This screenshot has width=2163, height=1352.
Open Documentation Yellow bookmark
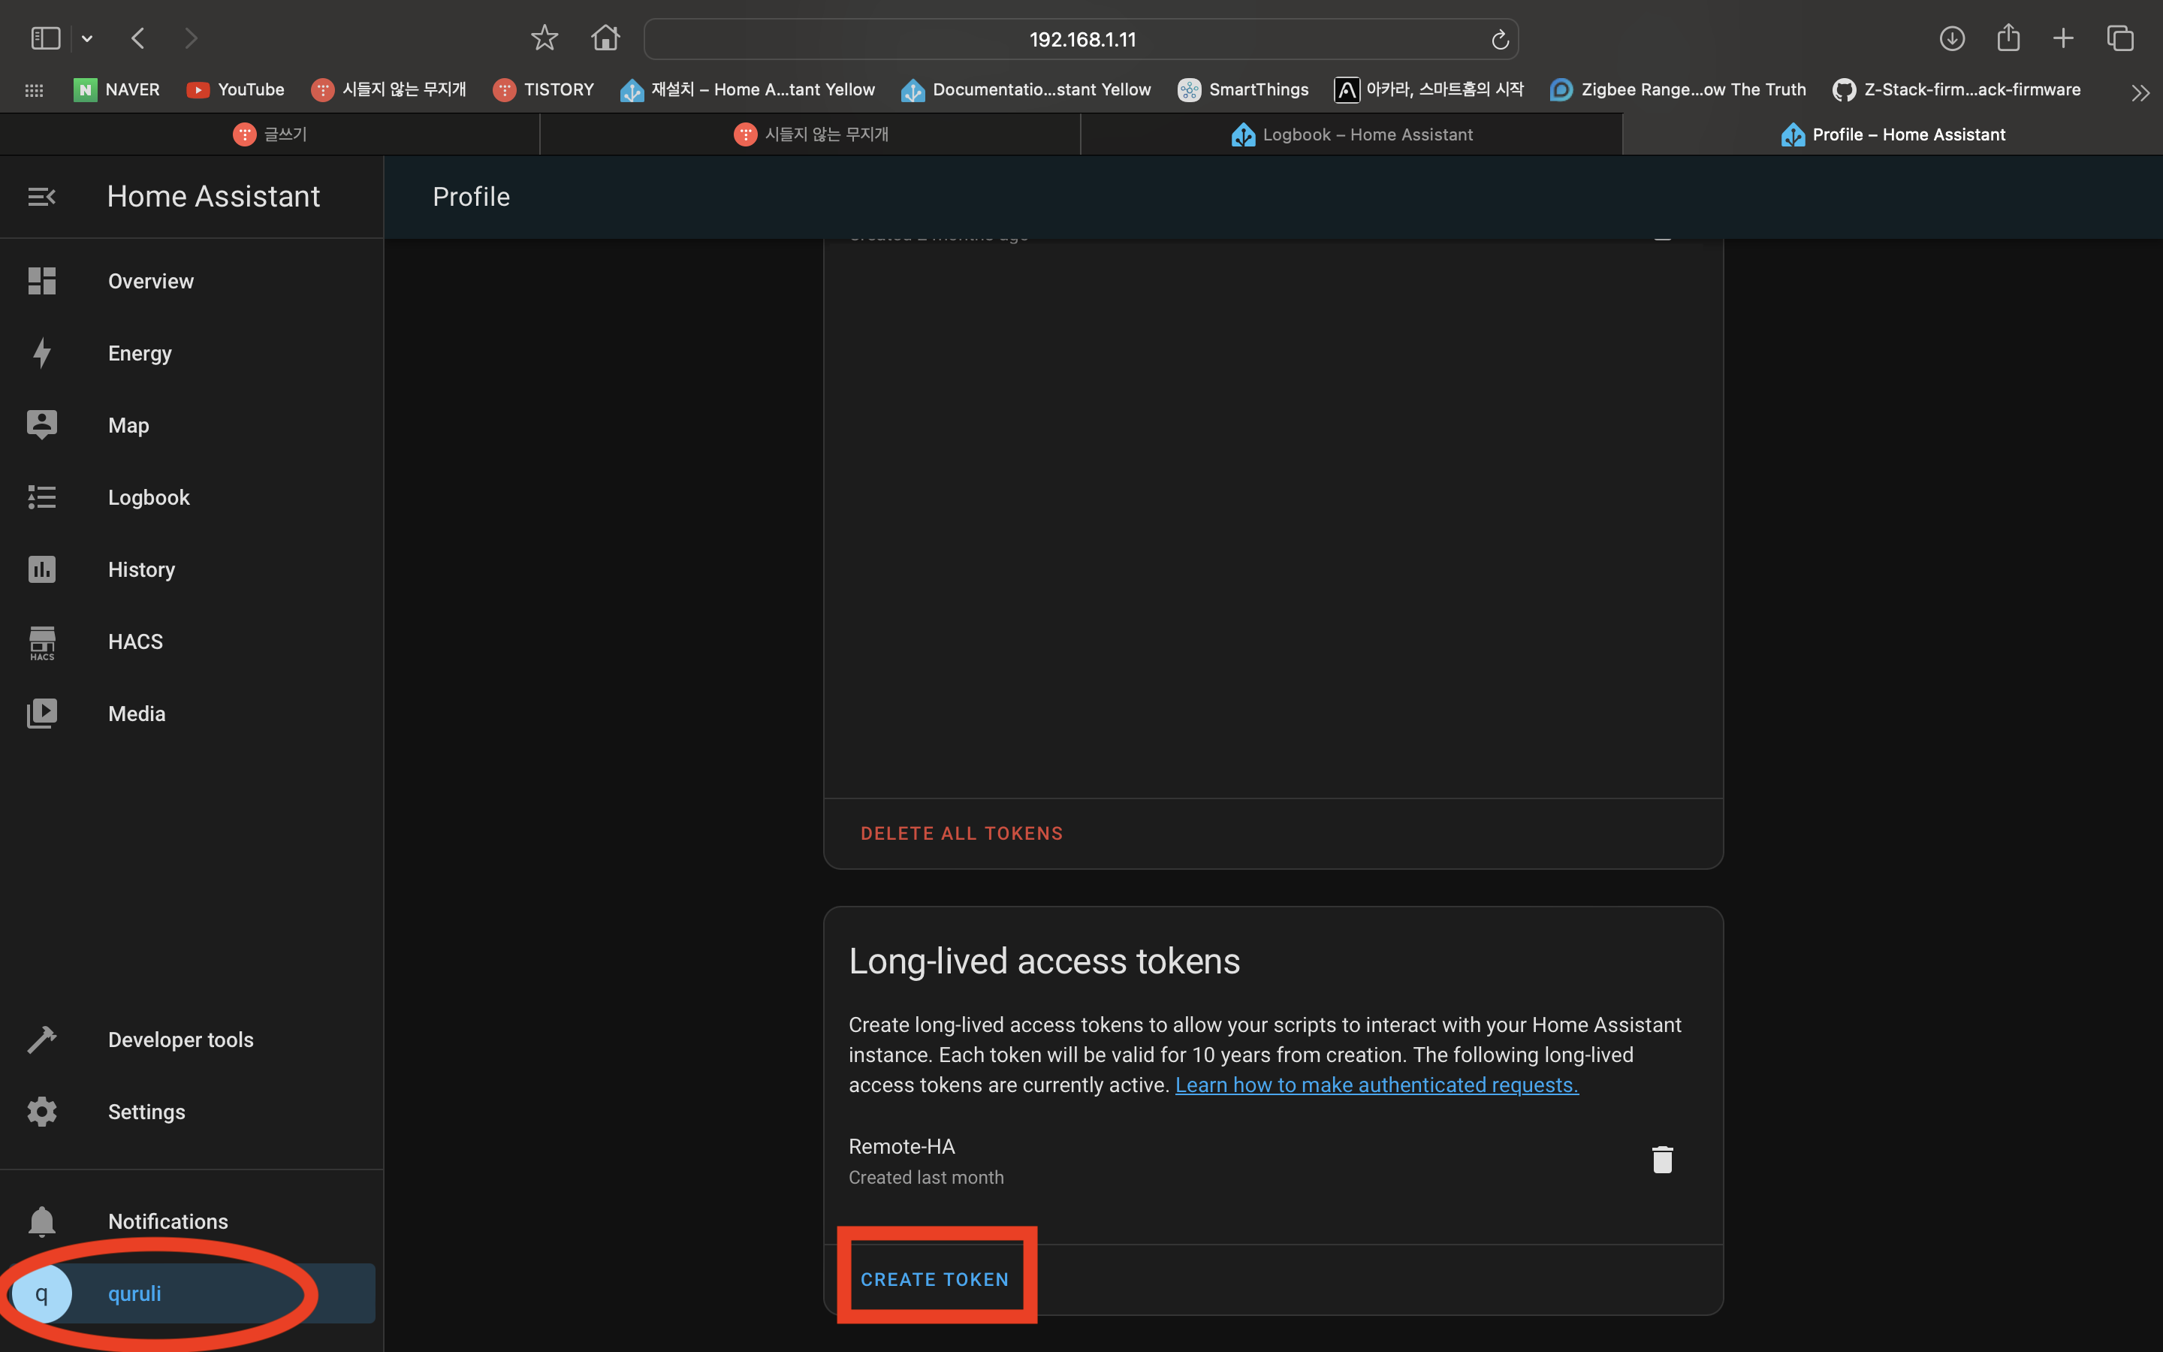pyautogui.click(x=1026, y=89)
